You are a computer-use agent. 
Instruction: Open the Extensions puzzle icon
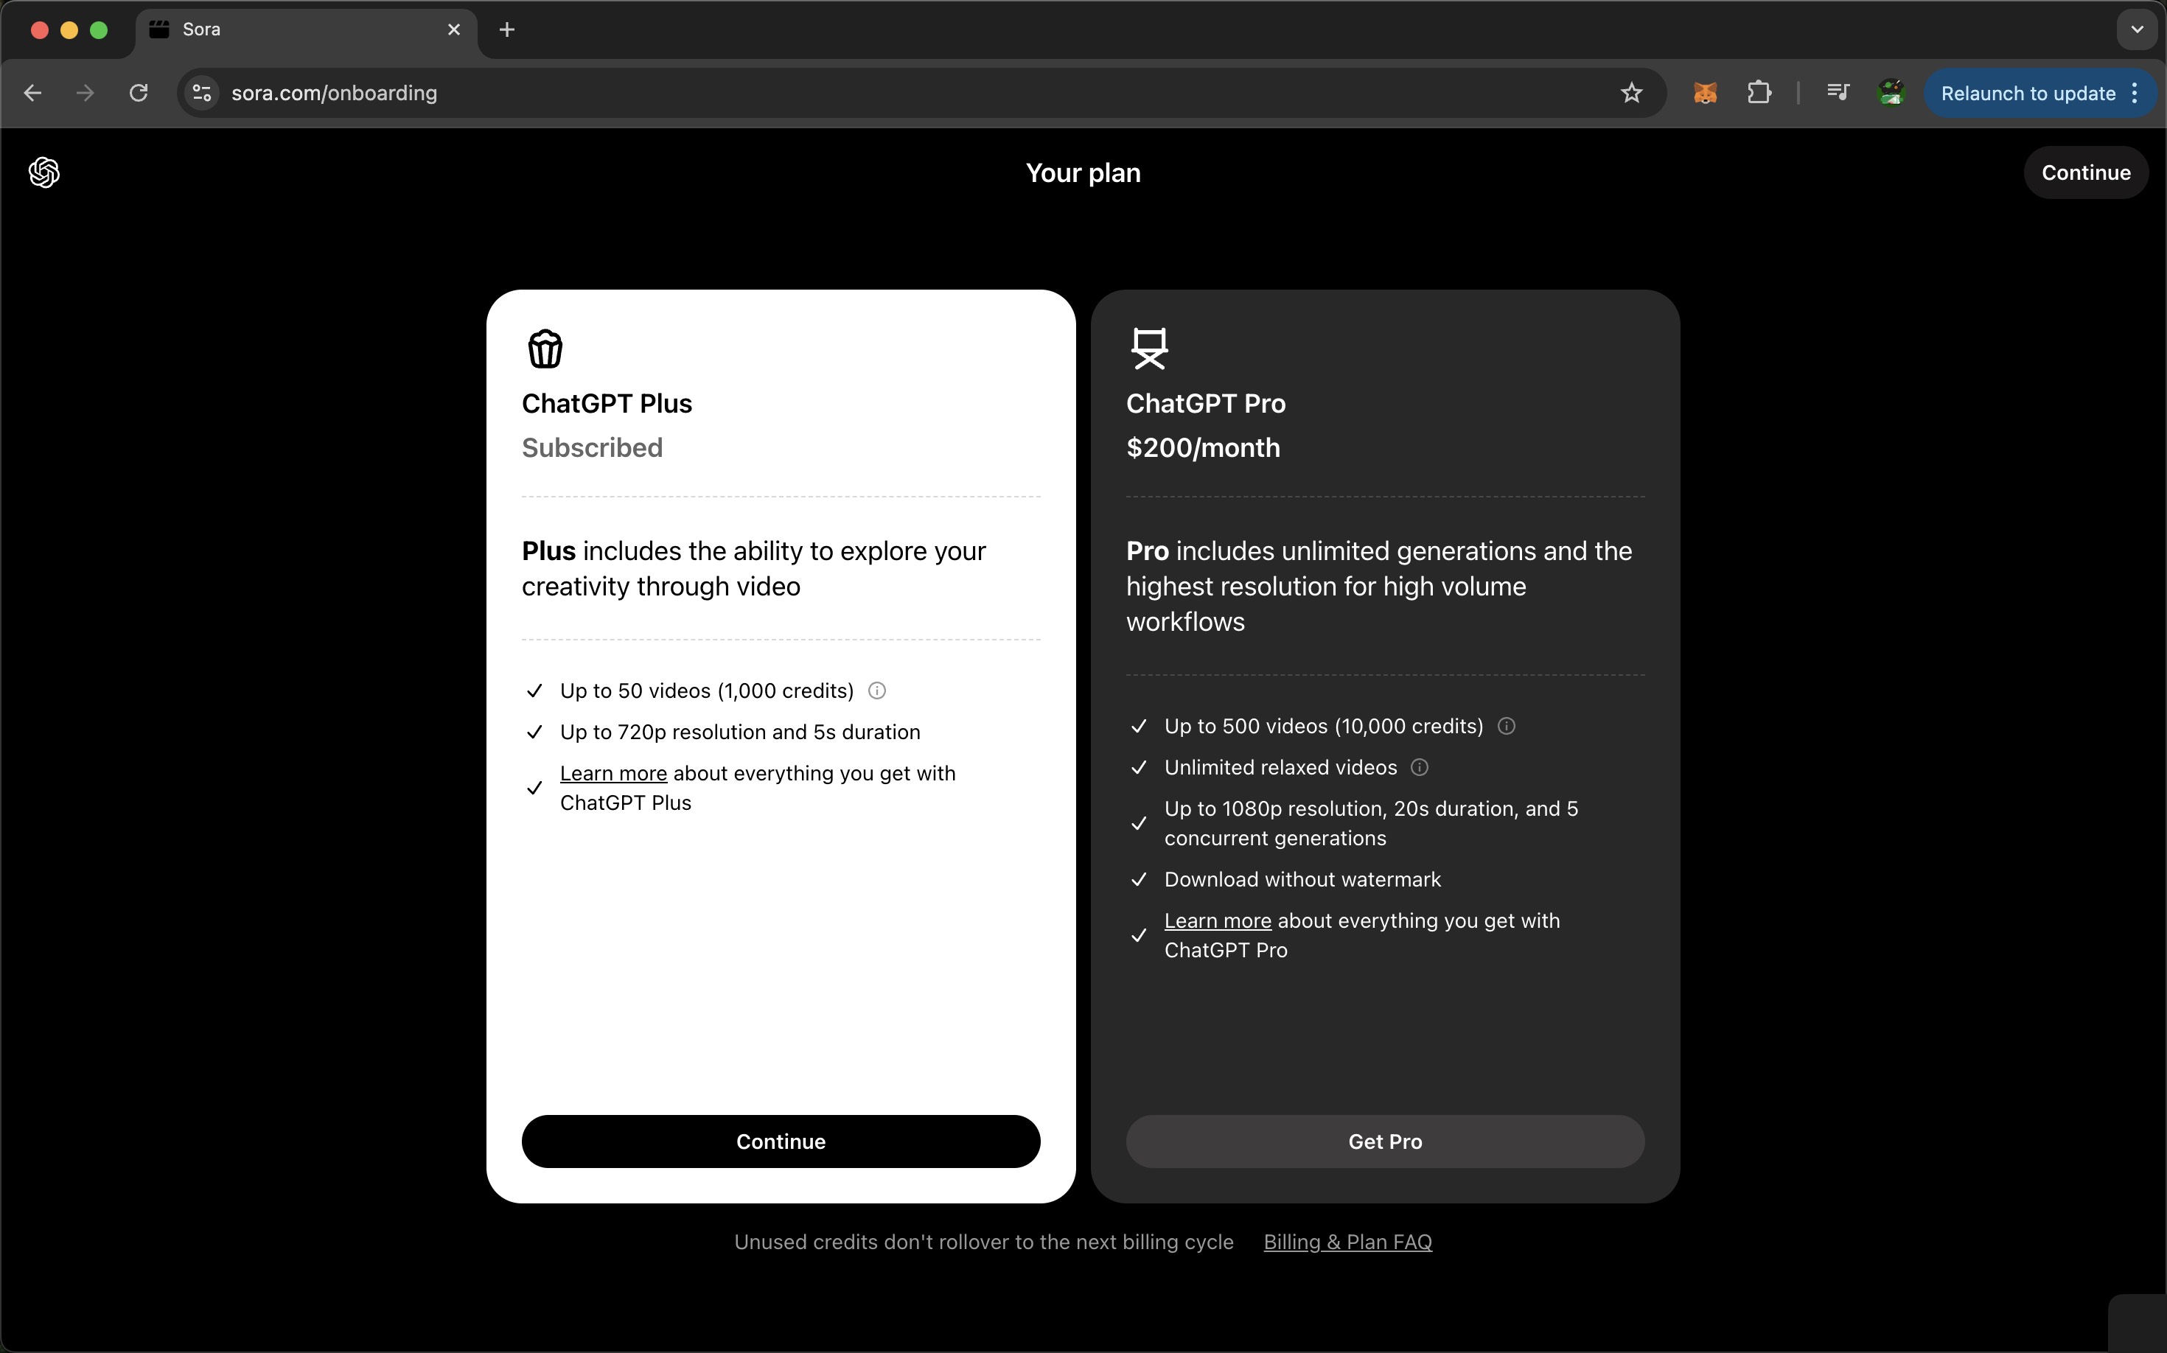[x=1759, y=93]
